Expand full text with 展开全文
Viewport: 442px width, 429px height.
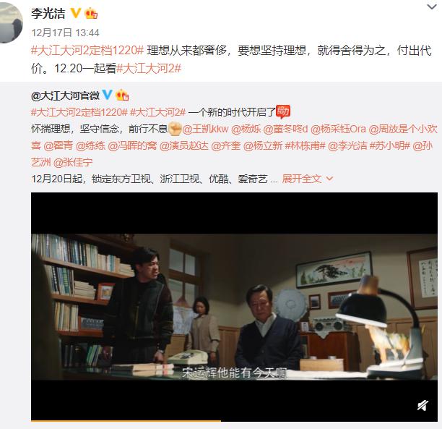point(302,179)
